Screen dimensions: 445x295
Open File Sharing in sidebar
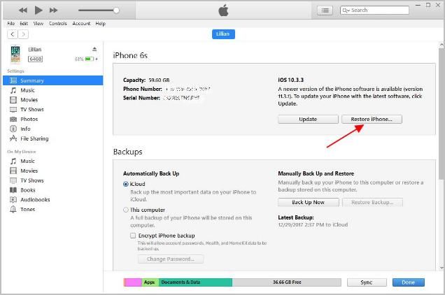pyautogui.click(x=35, y=139)
